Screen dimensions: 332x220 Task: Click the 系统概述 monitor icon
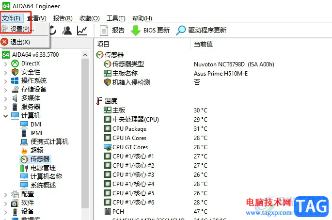tap(24, 185)
